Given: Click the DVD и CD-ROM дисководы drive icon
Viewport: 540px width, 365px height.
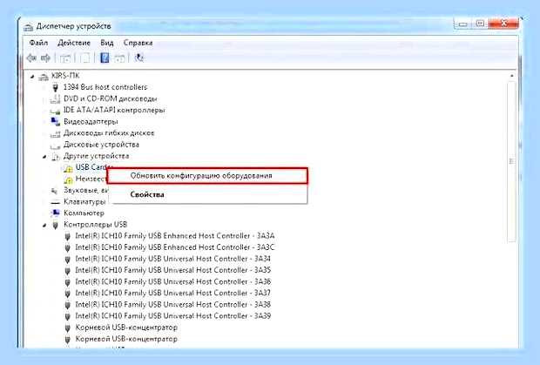Looking at the screenshot, I should [x=55, y=99].
